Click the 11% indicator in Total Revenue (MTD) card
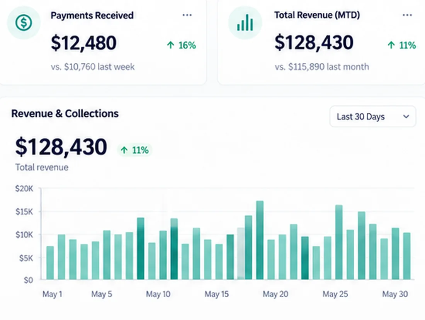The image size is (425, 320). 402,45
